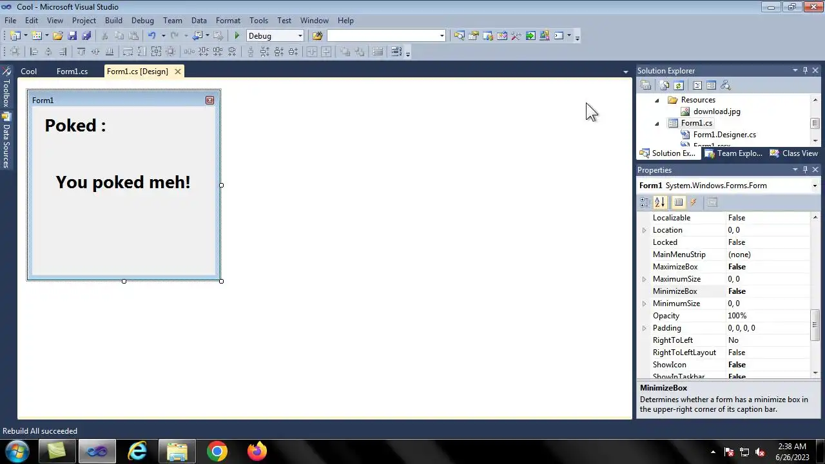The width and height of the screenshot is (825, 464).
Task: Click the Opacity property value 100%
Action: point(737,316)
